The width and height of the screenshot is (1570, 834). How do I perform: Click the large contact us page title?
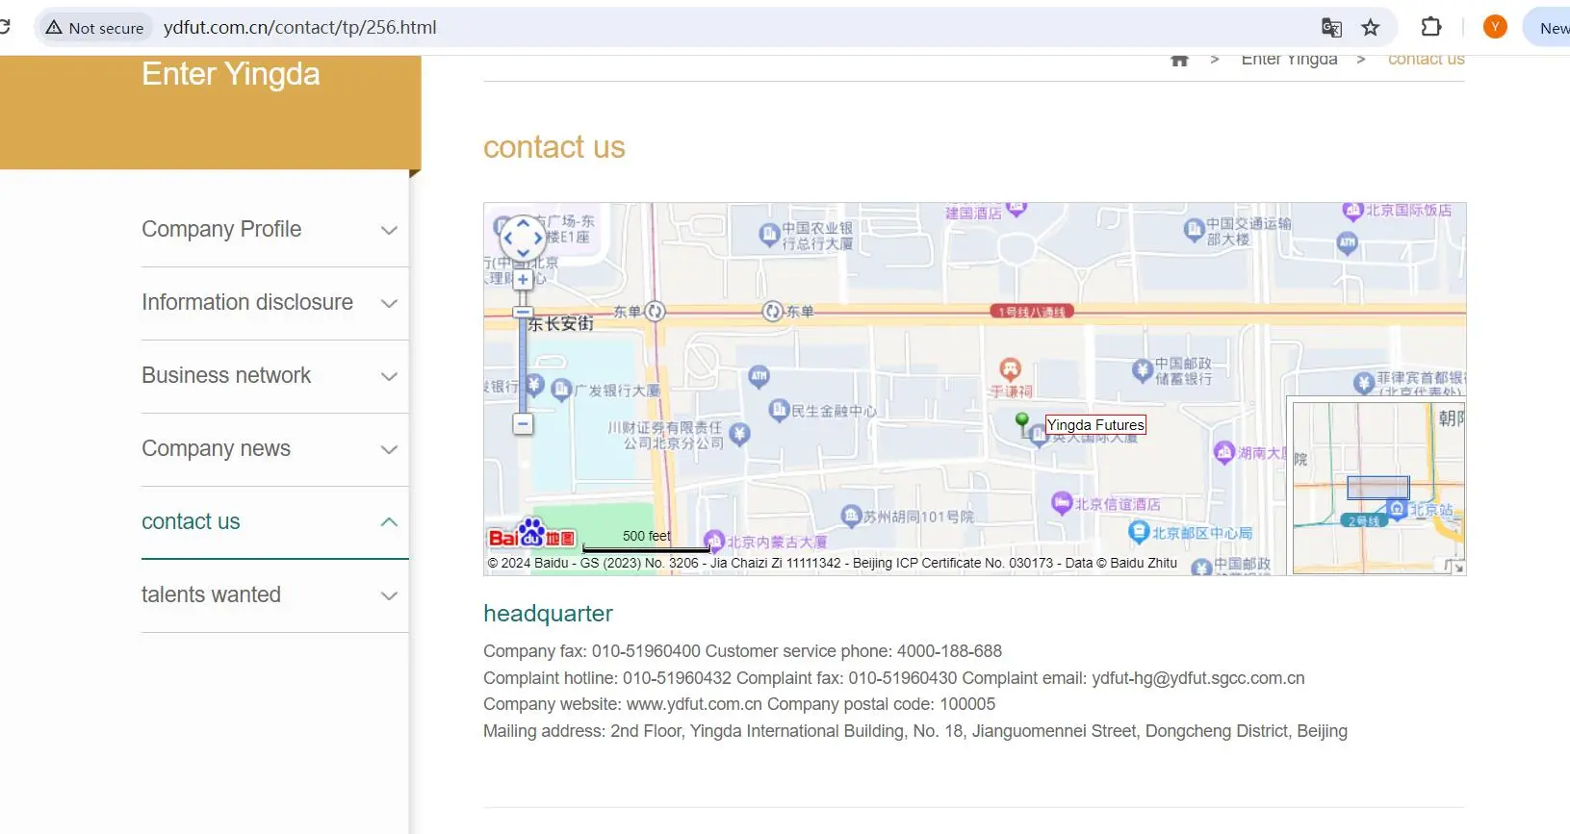coord(553,147)
